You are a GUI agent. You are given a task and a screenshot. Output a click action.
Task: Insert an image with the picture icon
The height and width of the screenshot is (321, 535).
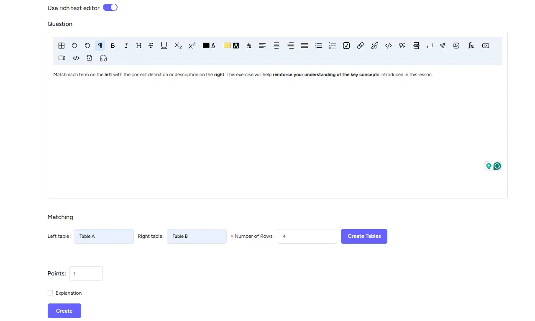tap(456, 46)
